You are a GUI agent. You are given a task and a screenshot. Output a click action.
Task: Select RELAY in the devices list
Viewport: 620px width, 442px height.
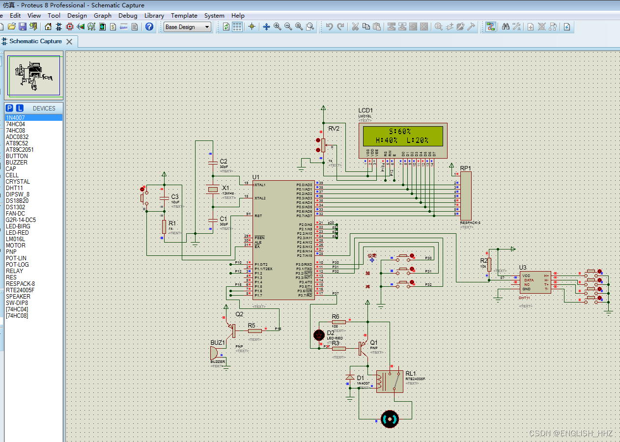[33, 271]
